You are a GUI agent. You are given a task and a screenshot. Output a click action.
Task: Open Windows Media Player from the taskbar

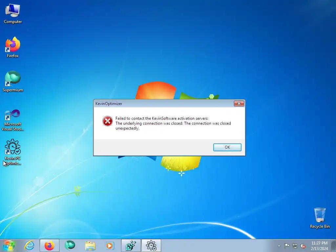click(111, 245)
